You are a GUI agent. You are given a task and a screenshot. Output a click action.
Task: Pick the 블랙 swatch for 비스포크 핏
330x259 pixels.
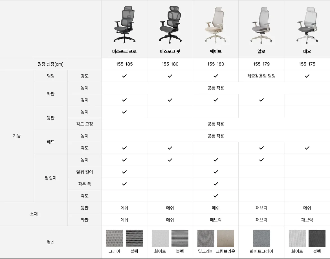(x=180, y=238)
